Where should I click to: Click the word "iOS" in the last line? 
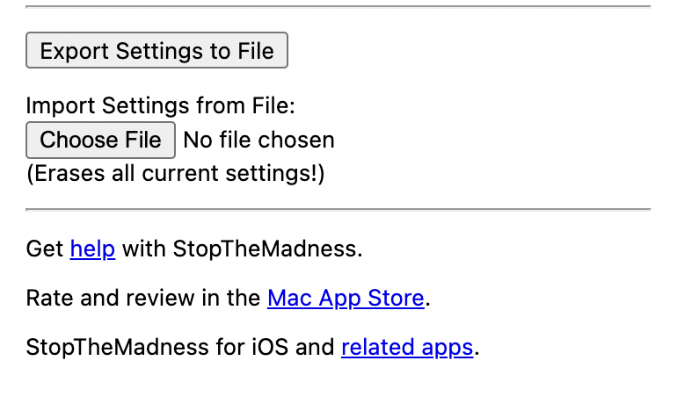pos(270,347)
